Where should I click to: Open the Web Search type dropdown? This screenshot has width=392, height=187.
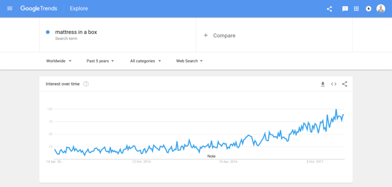tap(189, 61)
